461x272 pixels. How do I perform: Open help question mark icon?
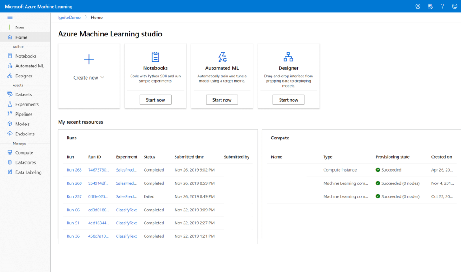pyautogui.click(x=442, y=6)
